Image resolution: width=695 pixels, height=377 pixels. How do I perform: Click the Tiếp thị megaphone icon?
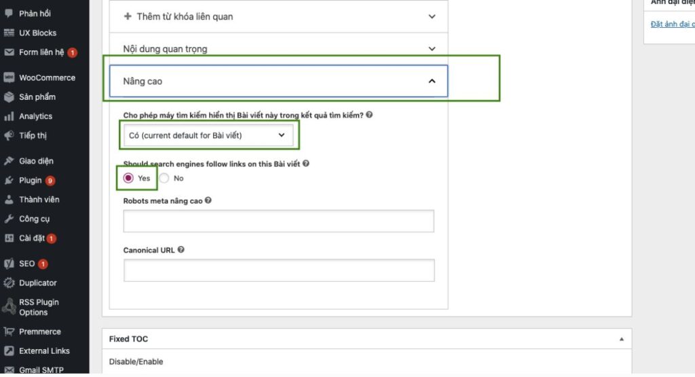pyautogui.click(x=9, y=135)
